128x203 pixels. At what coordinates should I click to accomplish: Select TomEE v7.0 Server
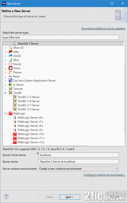(29, 109)
